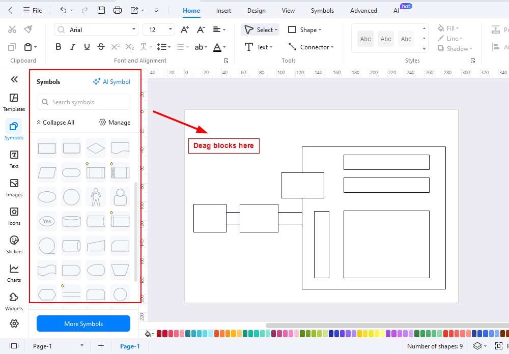The image size is (509, 354).
Task: Toggle strikethrough formatting
Action: [x=101, y=47]
